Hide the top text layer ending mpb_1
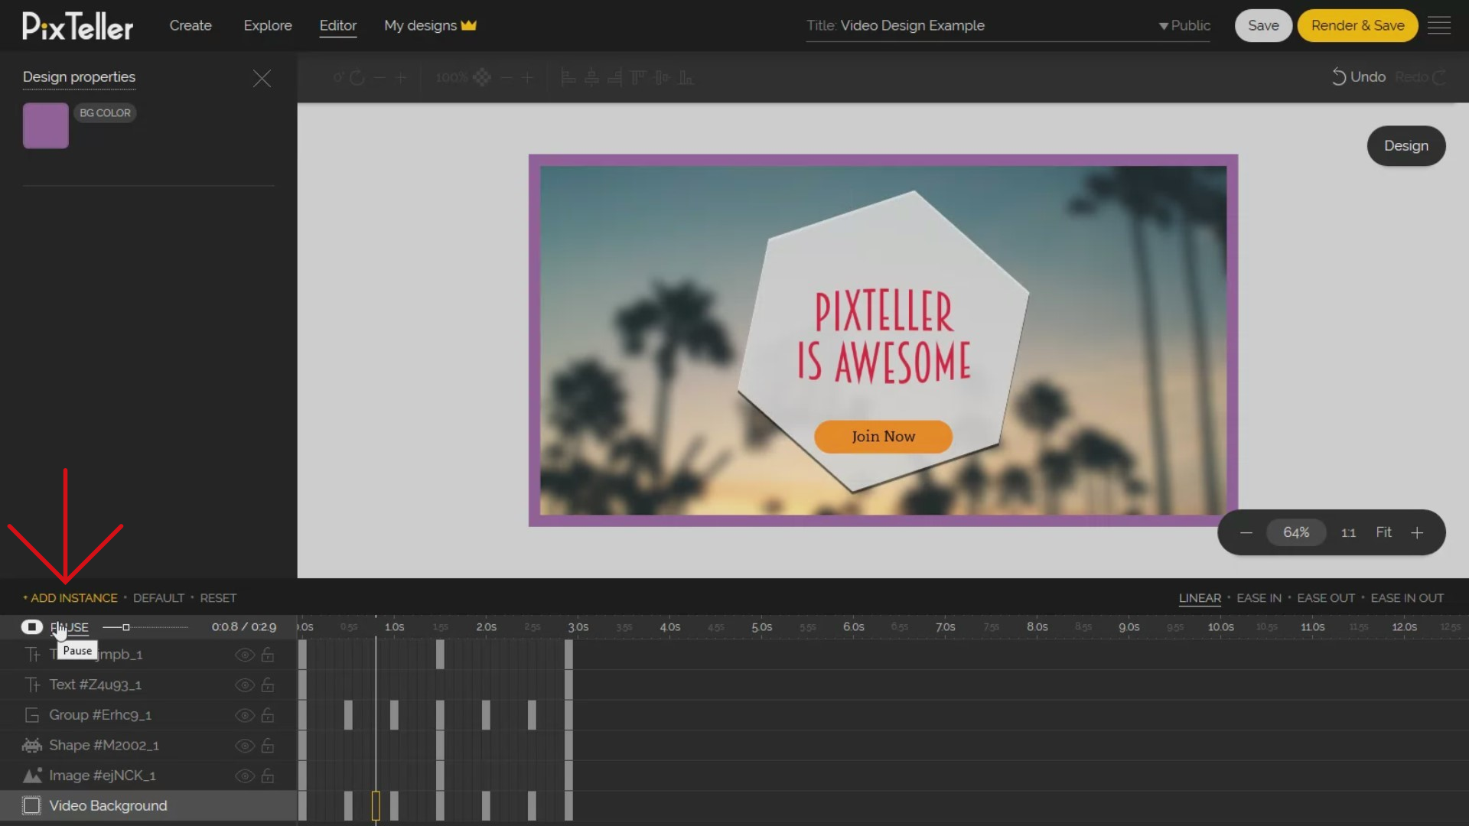The height and width of the screenshot is (826, 1469). [244, 655]
